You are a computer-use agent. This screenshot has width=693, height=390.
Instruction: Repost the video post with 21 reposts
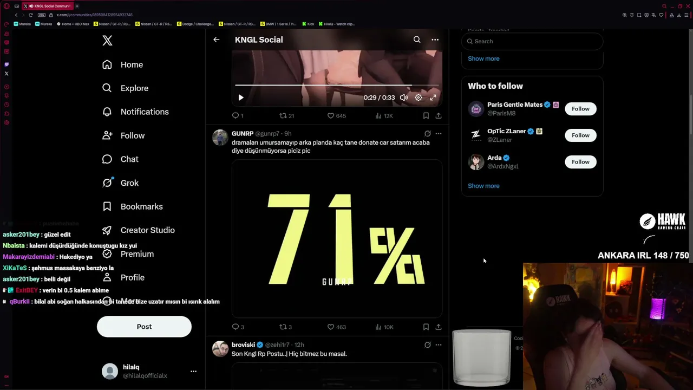point(286,116)
